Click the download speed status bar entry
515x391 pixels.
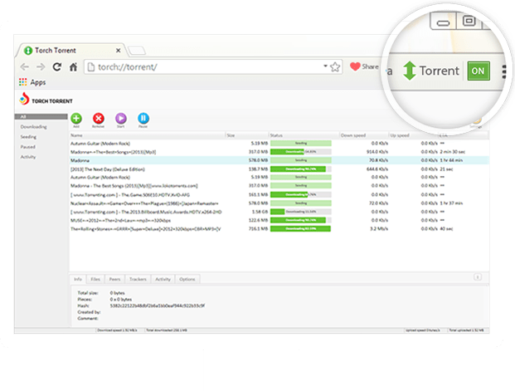[x=117, y=330]
